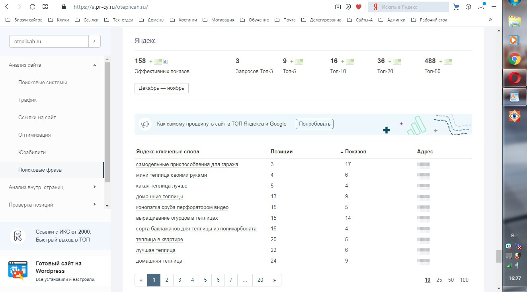Click next page » arrow
Viewport: 527px width, 292px height.
pos(275,280)
